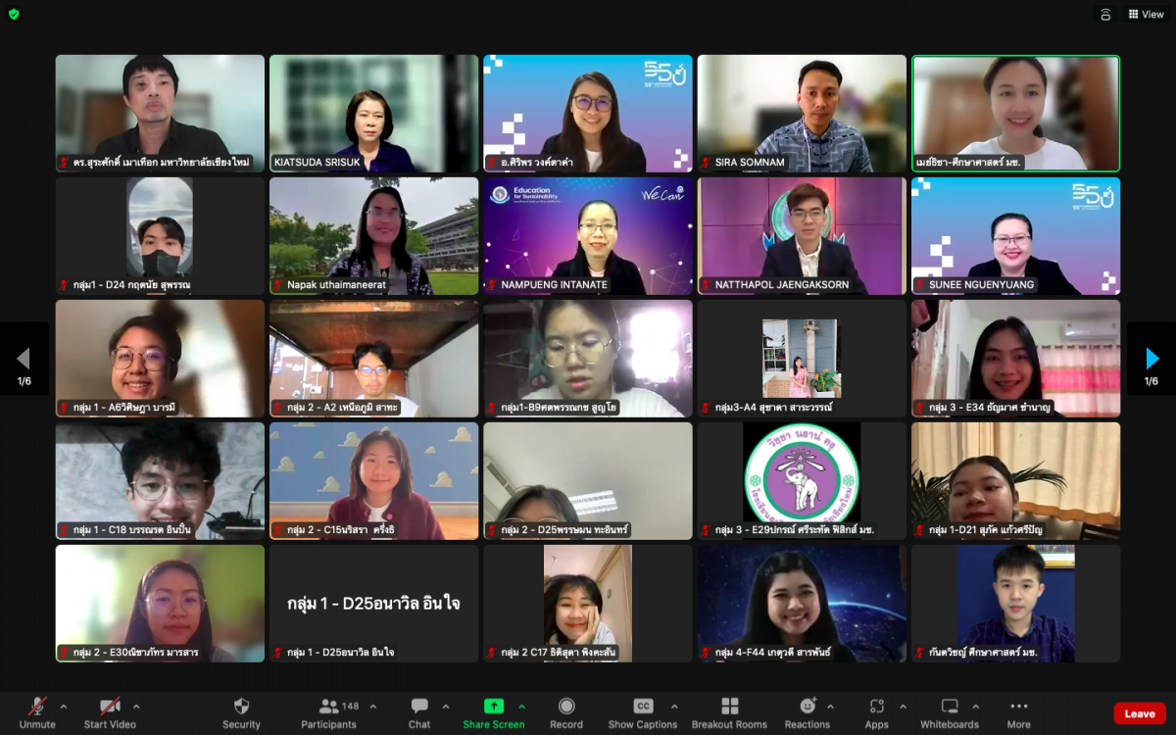Screen dimensions: 1176x735
Task: Go to next gallery page with the blue arrow
Action: (1151, 359)
